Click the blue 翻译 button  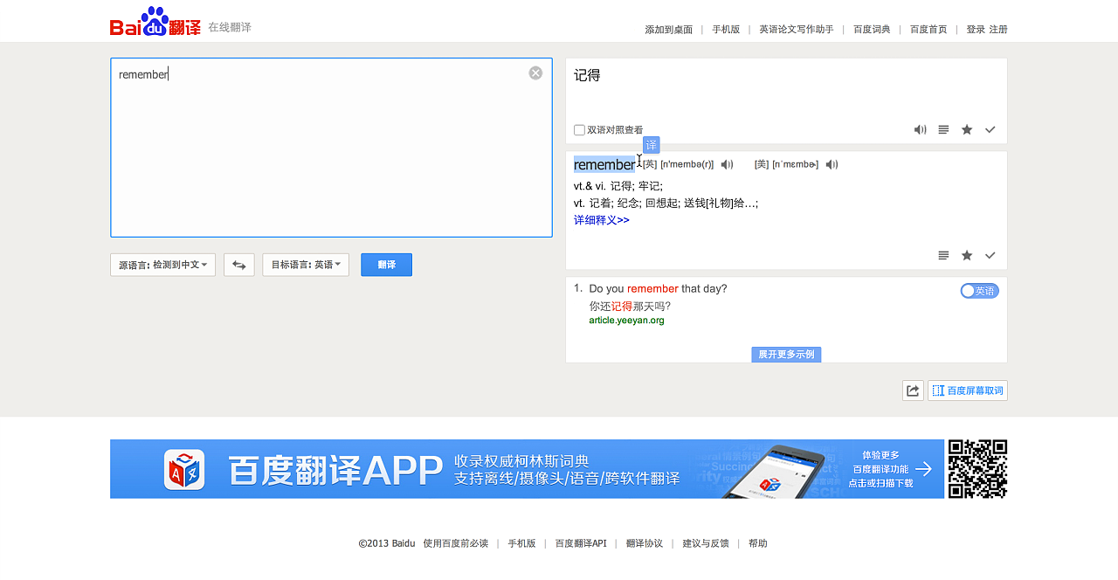click(x=386, y=265)
